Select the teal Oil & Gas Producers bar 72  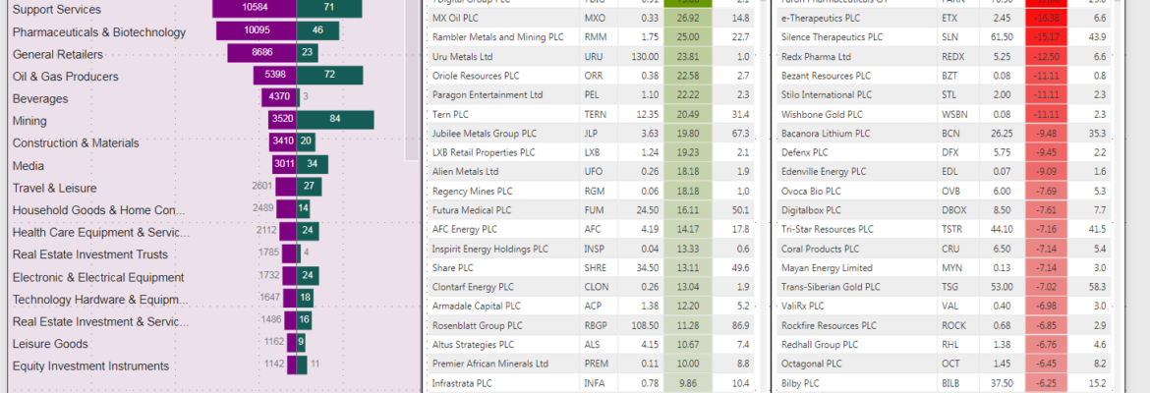tap(330, 76)
